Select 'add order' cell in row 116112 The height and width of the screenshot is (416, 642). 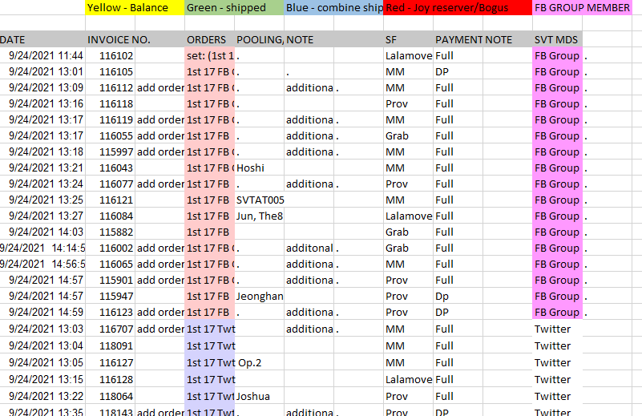tap(159, 87)
